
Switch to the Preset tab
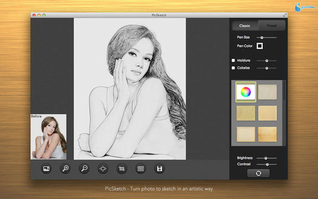click(x=272, y=25)
